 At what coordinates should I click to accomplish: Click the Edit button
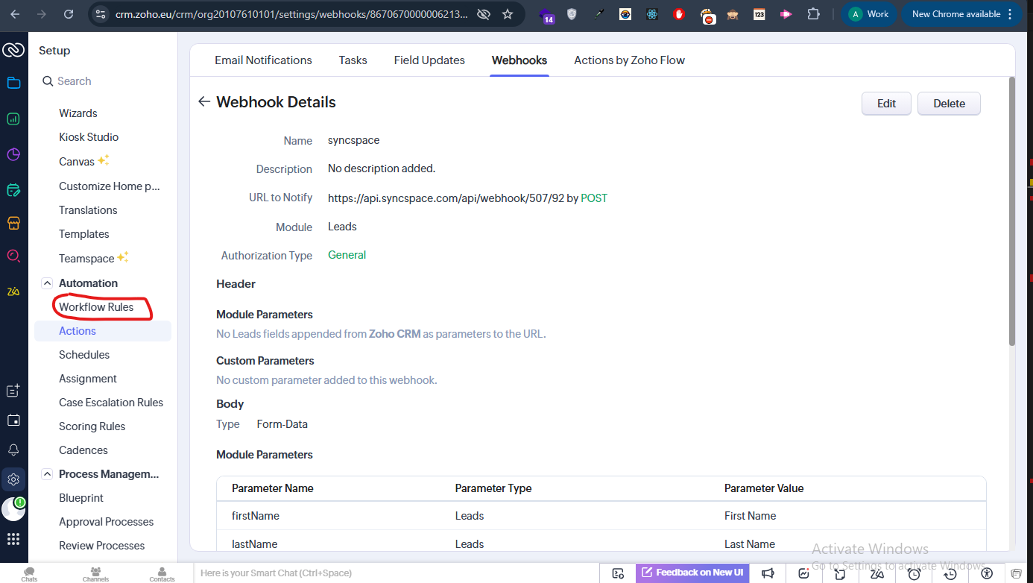coord(886,104)
